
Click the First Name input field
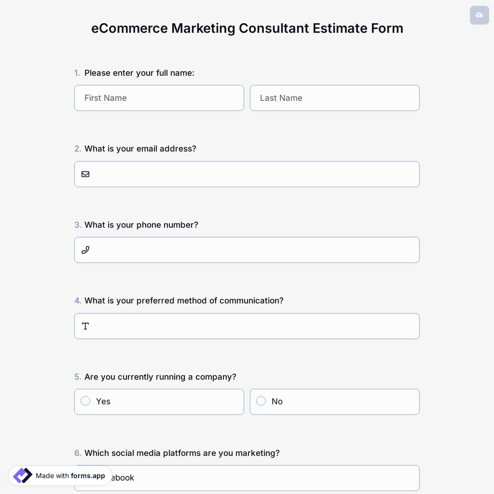(x=159, y=98)
